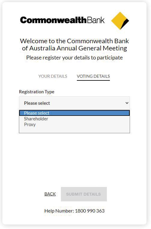
Task: Click the Please register your details text
Action: coord(74,58)
